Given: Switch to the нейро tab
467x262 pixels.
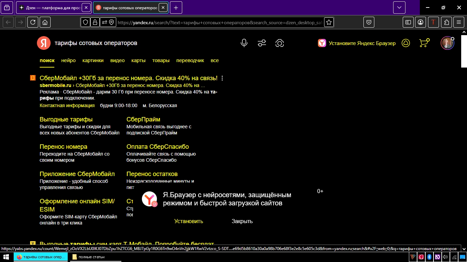Looking at the screenshot, I should [x=68, y=60].
